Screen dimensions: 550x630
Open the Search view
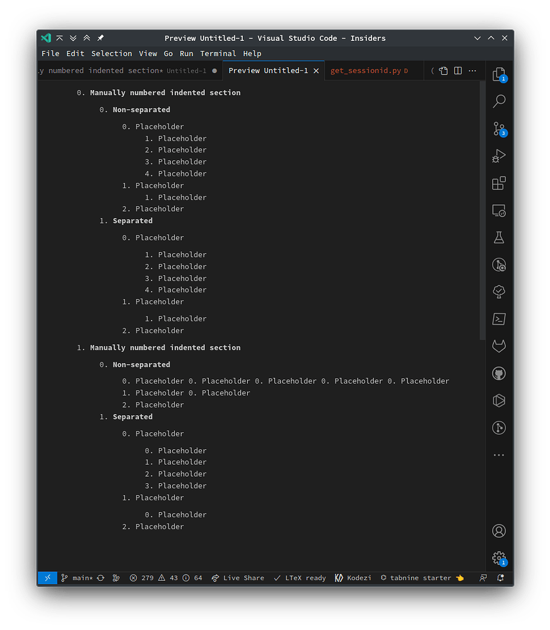tap(499, 101)
